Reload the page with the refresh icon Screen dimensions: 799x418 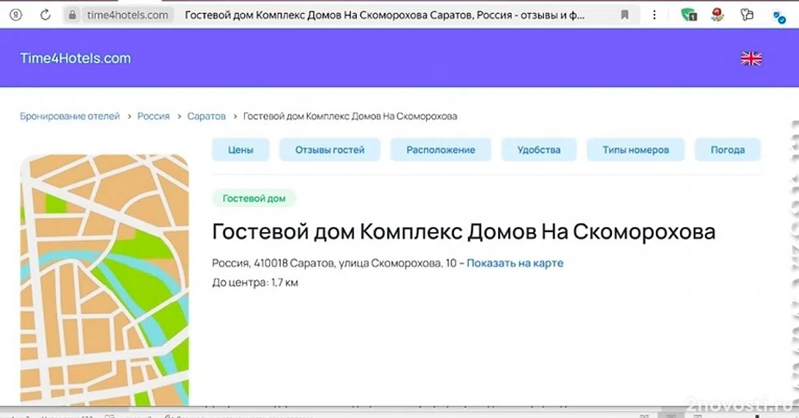click(x=45, y=15)
